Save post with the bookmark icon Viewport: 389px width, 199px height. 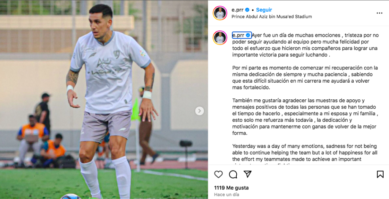point(380,174)
